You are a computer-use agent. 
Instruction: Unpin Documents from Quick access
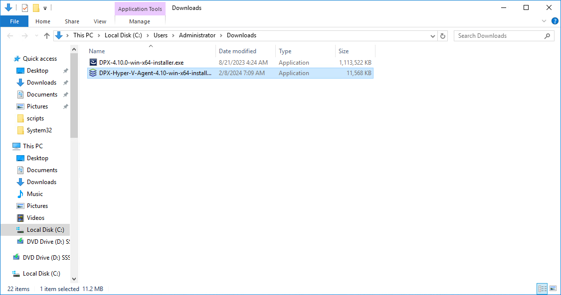click(65, 95)
